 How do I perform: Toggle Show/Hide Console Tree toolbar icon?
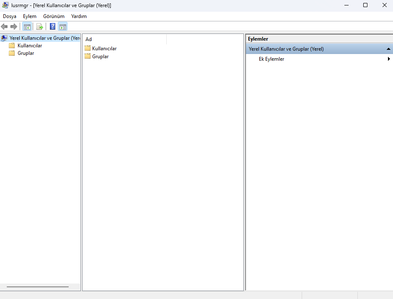(27, 26)
